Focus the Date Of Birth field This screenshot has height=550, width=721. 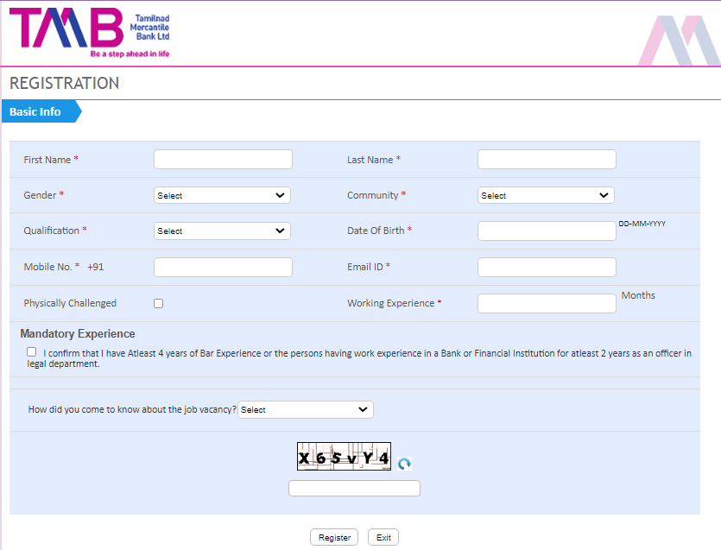coord(546,231)
